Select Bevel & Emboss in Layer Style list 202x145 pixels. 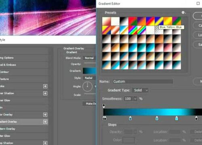click(x=24, y=65)
